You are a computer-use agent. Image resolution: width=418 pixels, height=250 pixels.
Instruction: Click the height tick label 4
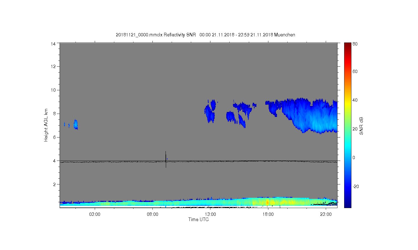point(55,161)
